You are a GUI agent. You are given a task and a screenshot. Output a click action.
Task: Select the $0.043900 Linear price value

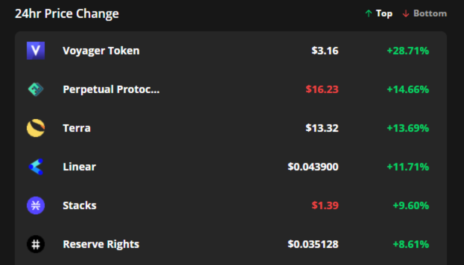point(313,167)
